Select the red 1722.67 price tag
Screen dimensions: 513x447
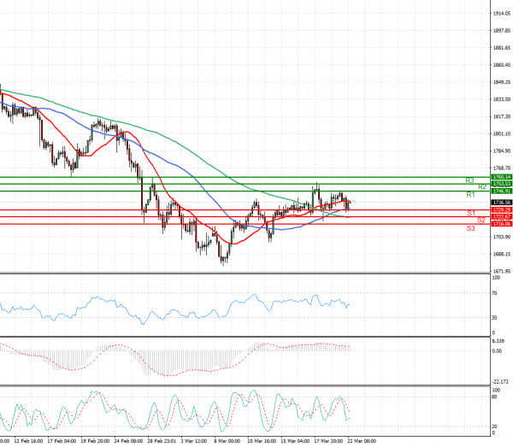pyautogui.click(x=502, y=217)
